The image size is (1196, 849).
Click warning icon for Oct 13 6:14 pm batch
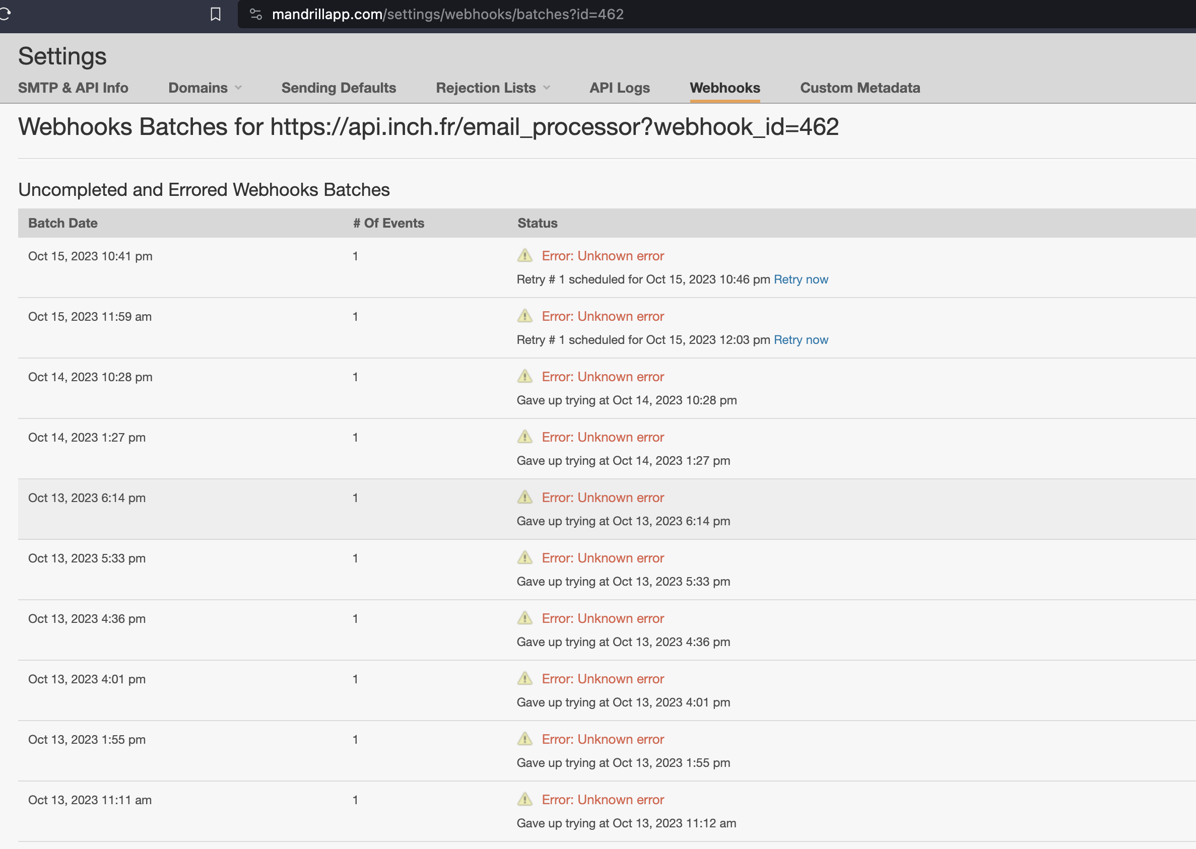point(524,497)
